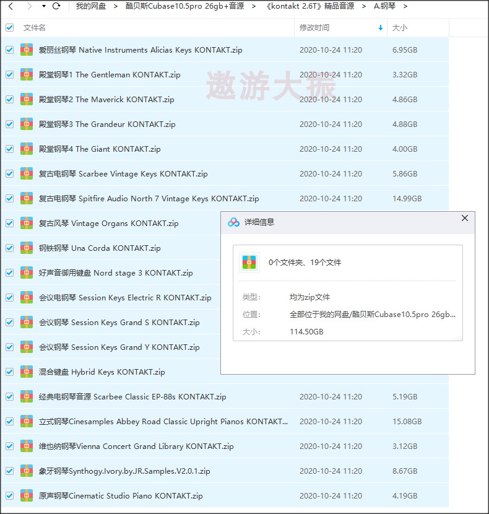Screen dimensions: 489x514
Task: Click the back navigation arrow
Action: pos(11,6)
